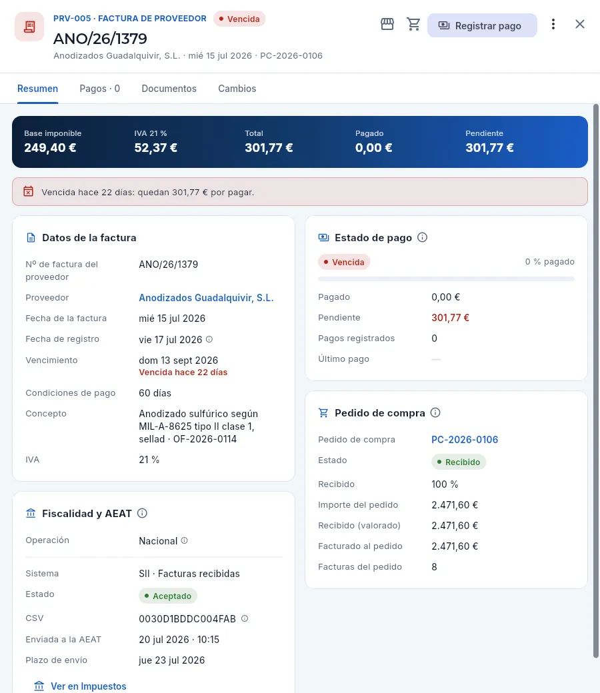Click the cart icon beside Pedido de compra heading
The height and width of the screenshot is (693, 600).
(323, 412)
